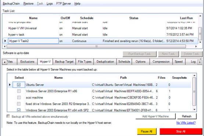Switch to the Deduplication tab
This screenshot has width=204, height=136.
105,62
